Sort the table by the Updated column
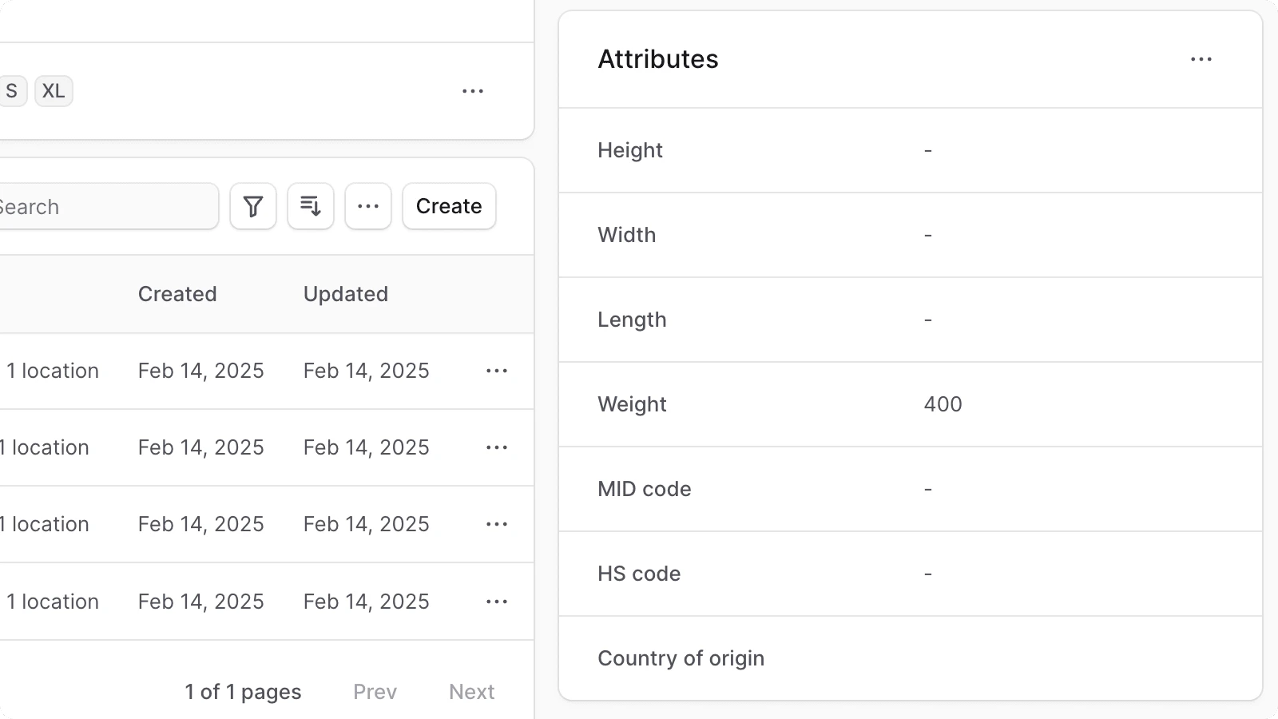The image size is (1278, 719). [x=345, y=294]
